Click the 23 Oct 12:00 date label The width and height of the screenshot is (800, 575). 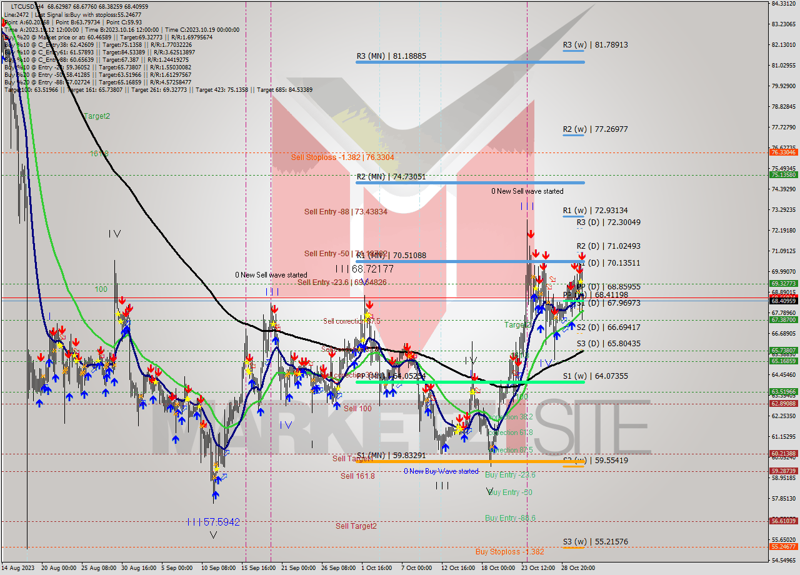click(x=537, y=568)
